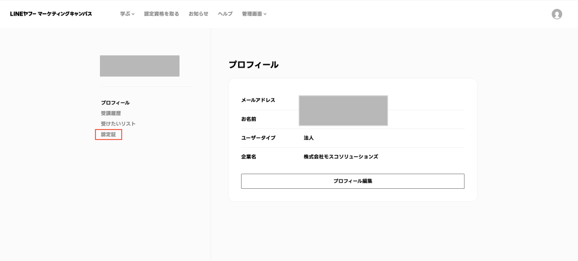Click the LINEヤフー マーケティングキャンパス logo
The image size is (578, 261).
tap(51, 14)
